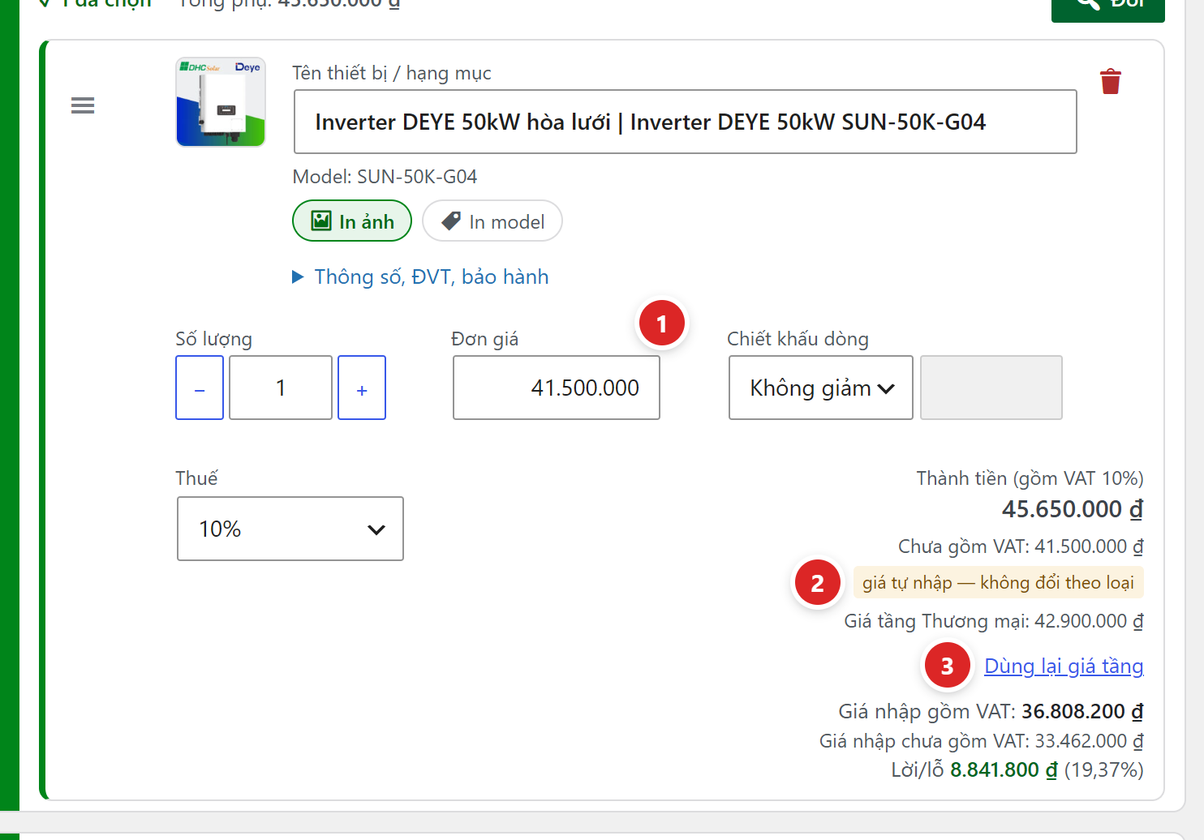Toggle the 'In model' print option
1204x840 pixels.
pyautogui.click(x=492, y=221)
